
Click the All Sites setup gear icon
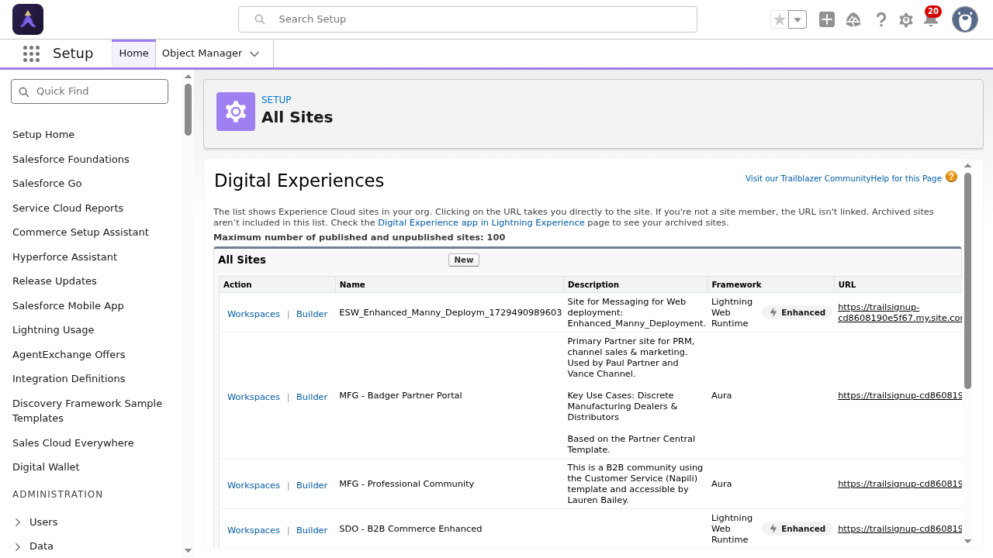click(x=236, y=112)
